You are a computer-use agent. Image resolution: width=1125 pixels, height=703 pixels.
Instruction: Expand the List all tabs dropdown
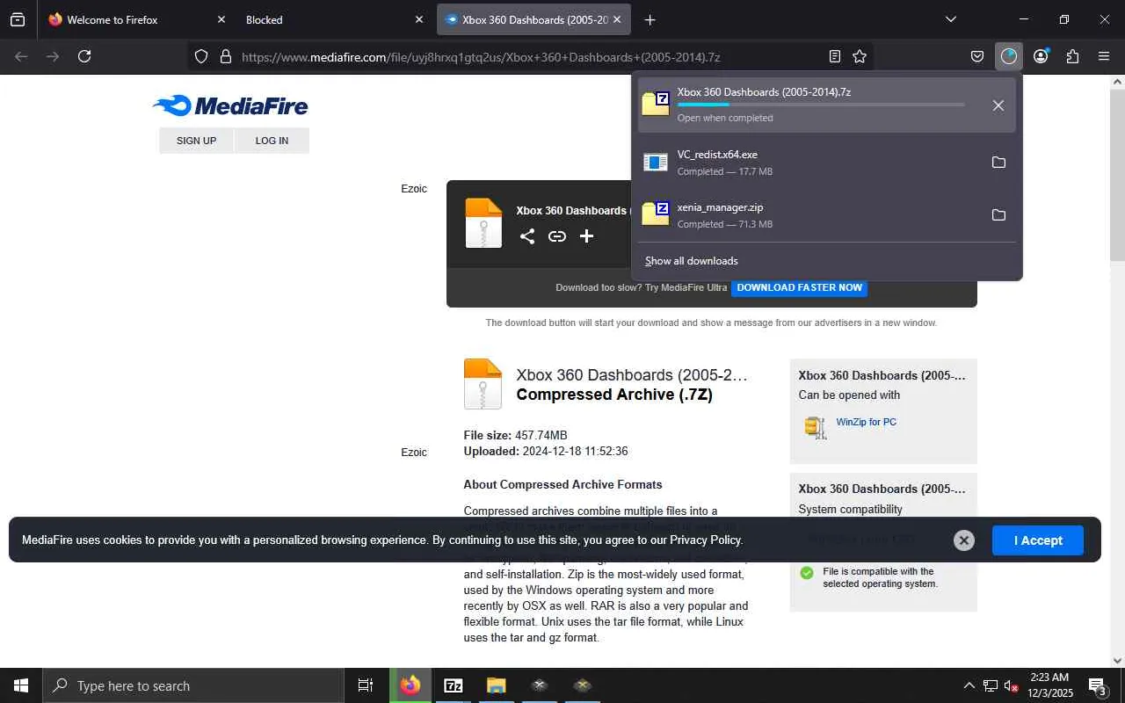point(951,19)
